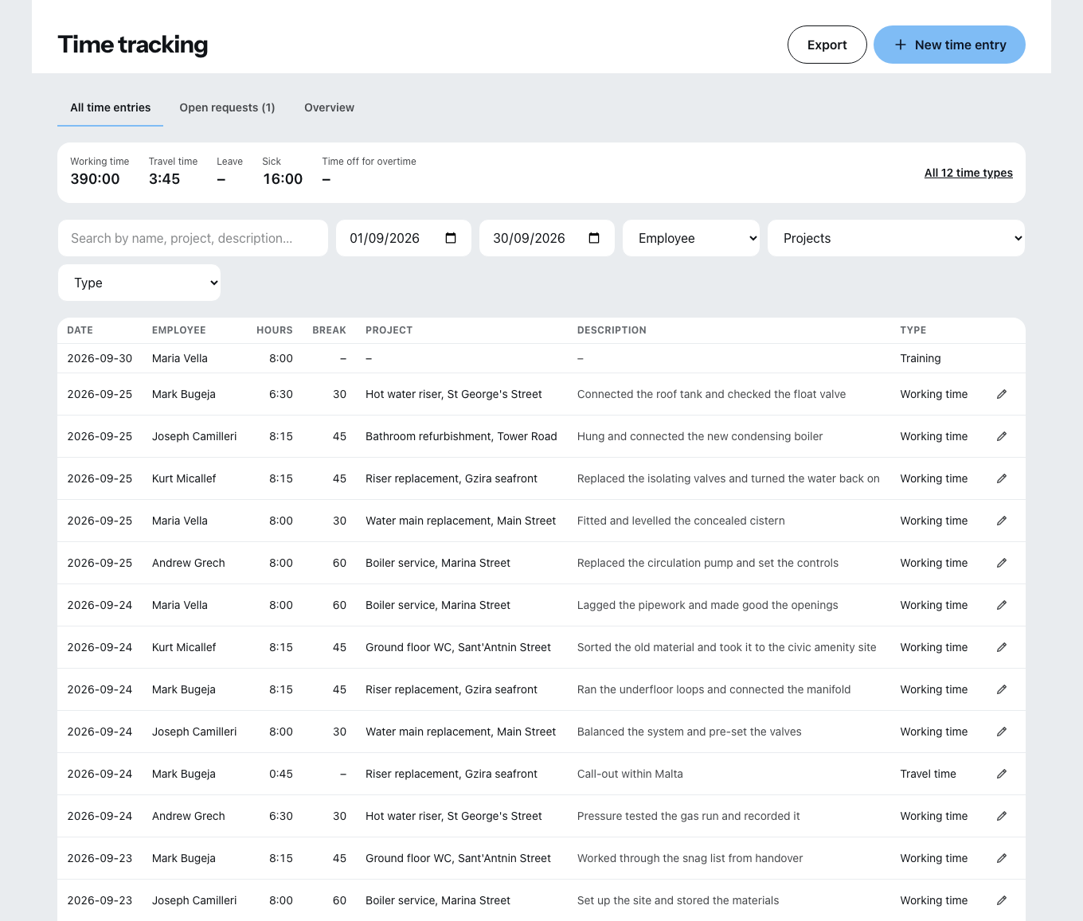Click the DESCRIPTION column header

pos(612,330)
